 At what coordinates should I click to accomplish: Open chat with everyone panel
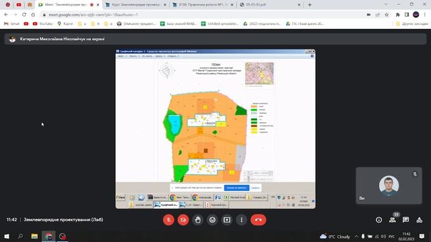pyautogui.click(x=405, y=220)
